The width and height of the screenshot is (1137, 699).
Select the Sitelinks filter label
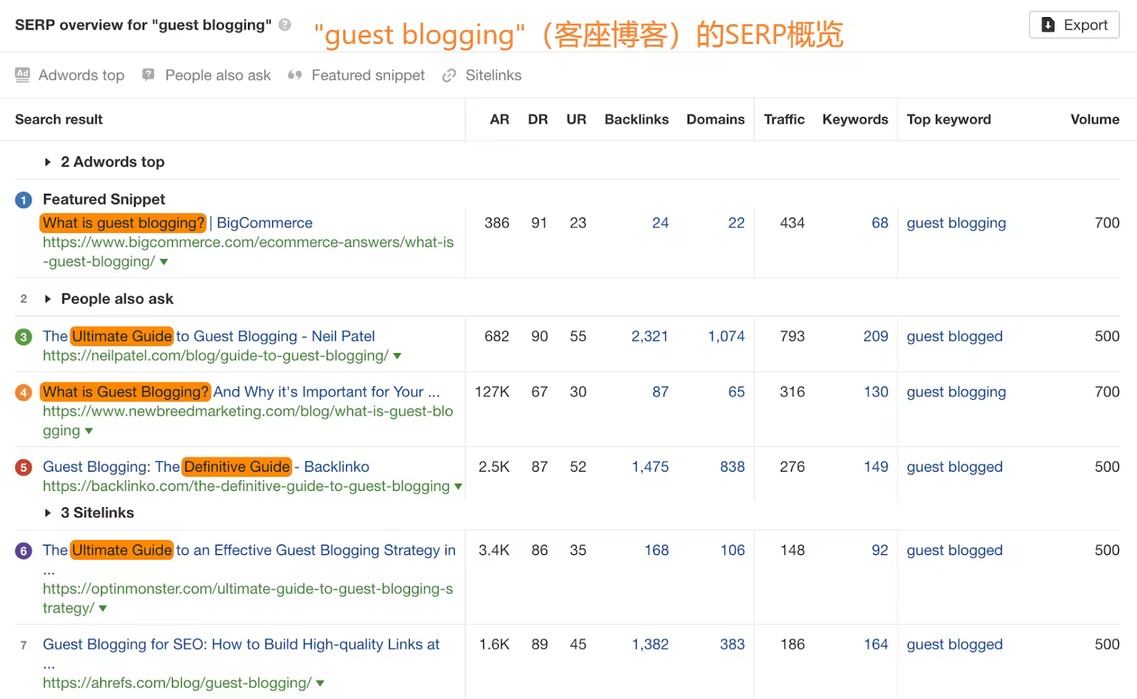(x=493, y=75)
